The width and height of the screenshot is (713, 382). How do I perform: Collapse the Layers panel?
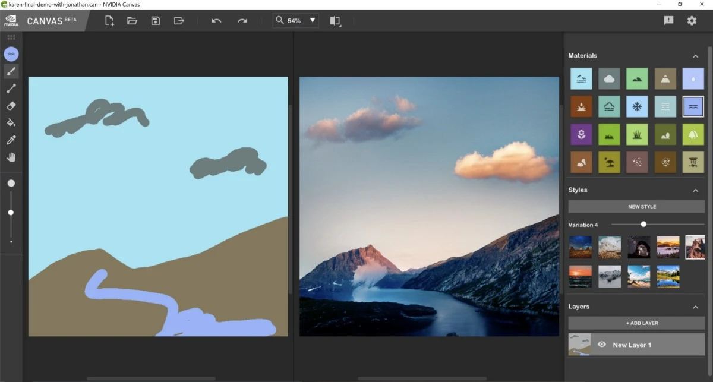pyautogui.click(x=695, y=307)
